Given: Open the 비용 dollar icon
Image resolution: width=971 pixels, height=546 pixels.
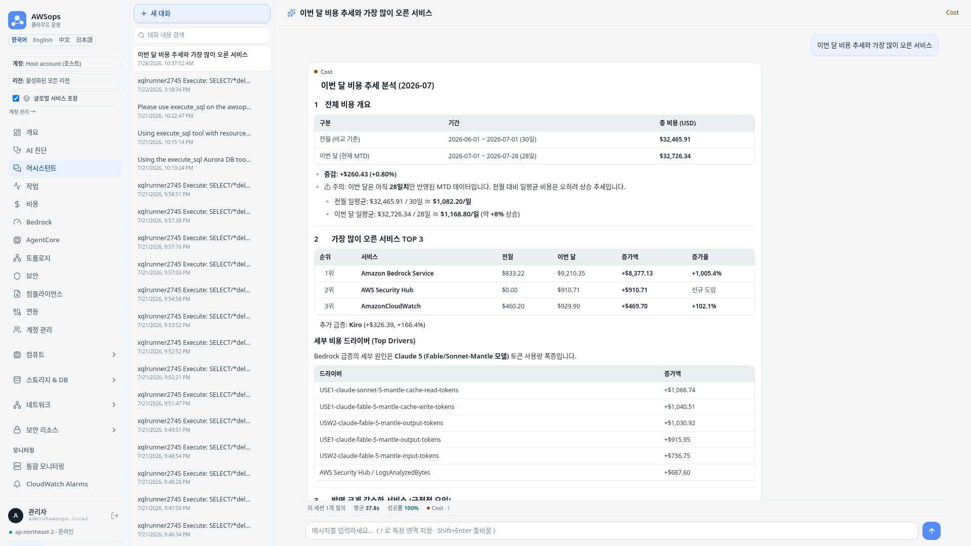Looking at the screenshot, I should (x=17, y=204).
